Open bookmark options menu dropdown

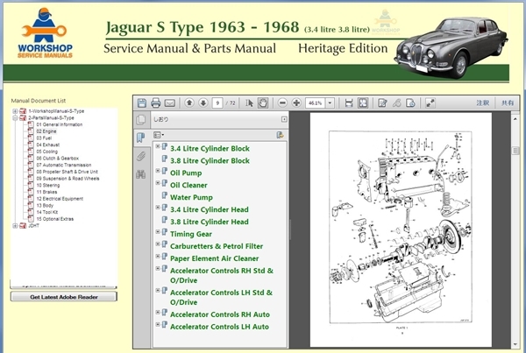159,135
